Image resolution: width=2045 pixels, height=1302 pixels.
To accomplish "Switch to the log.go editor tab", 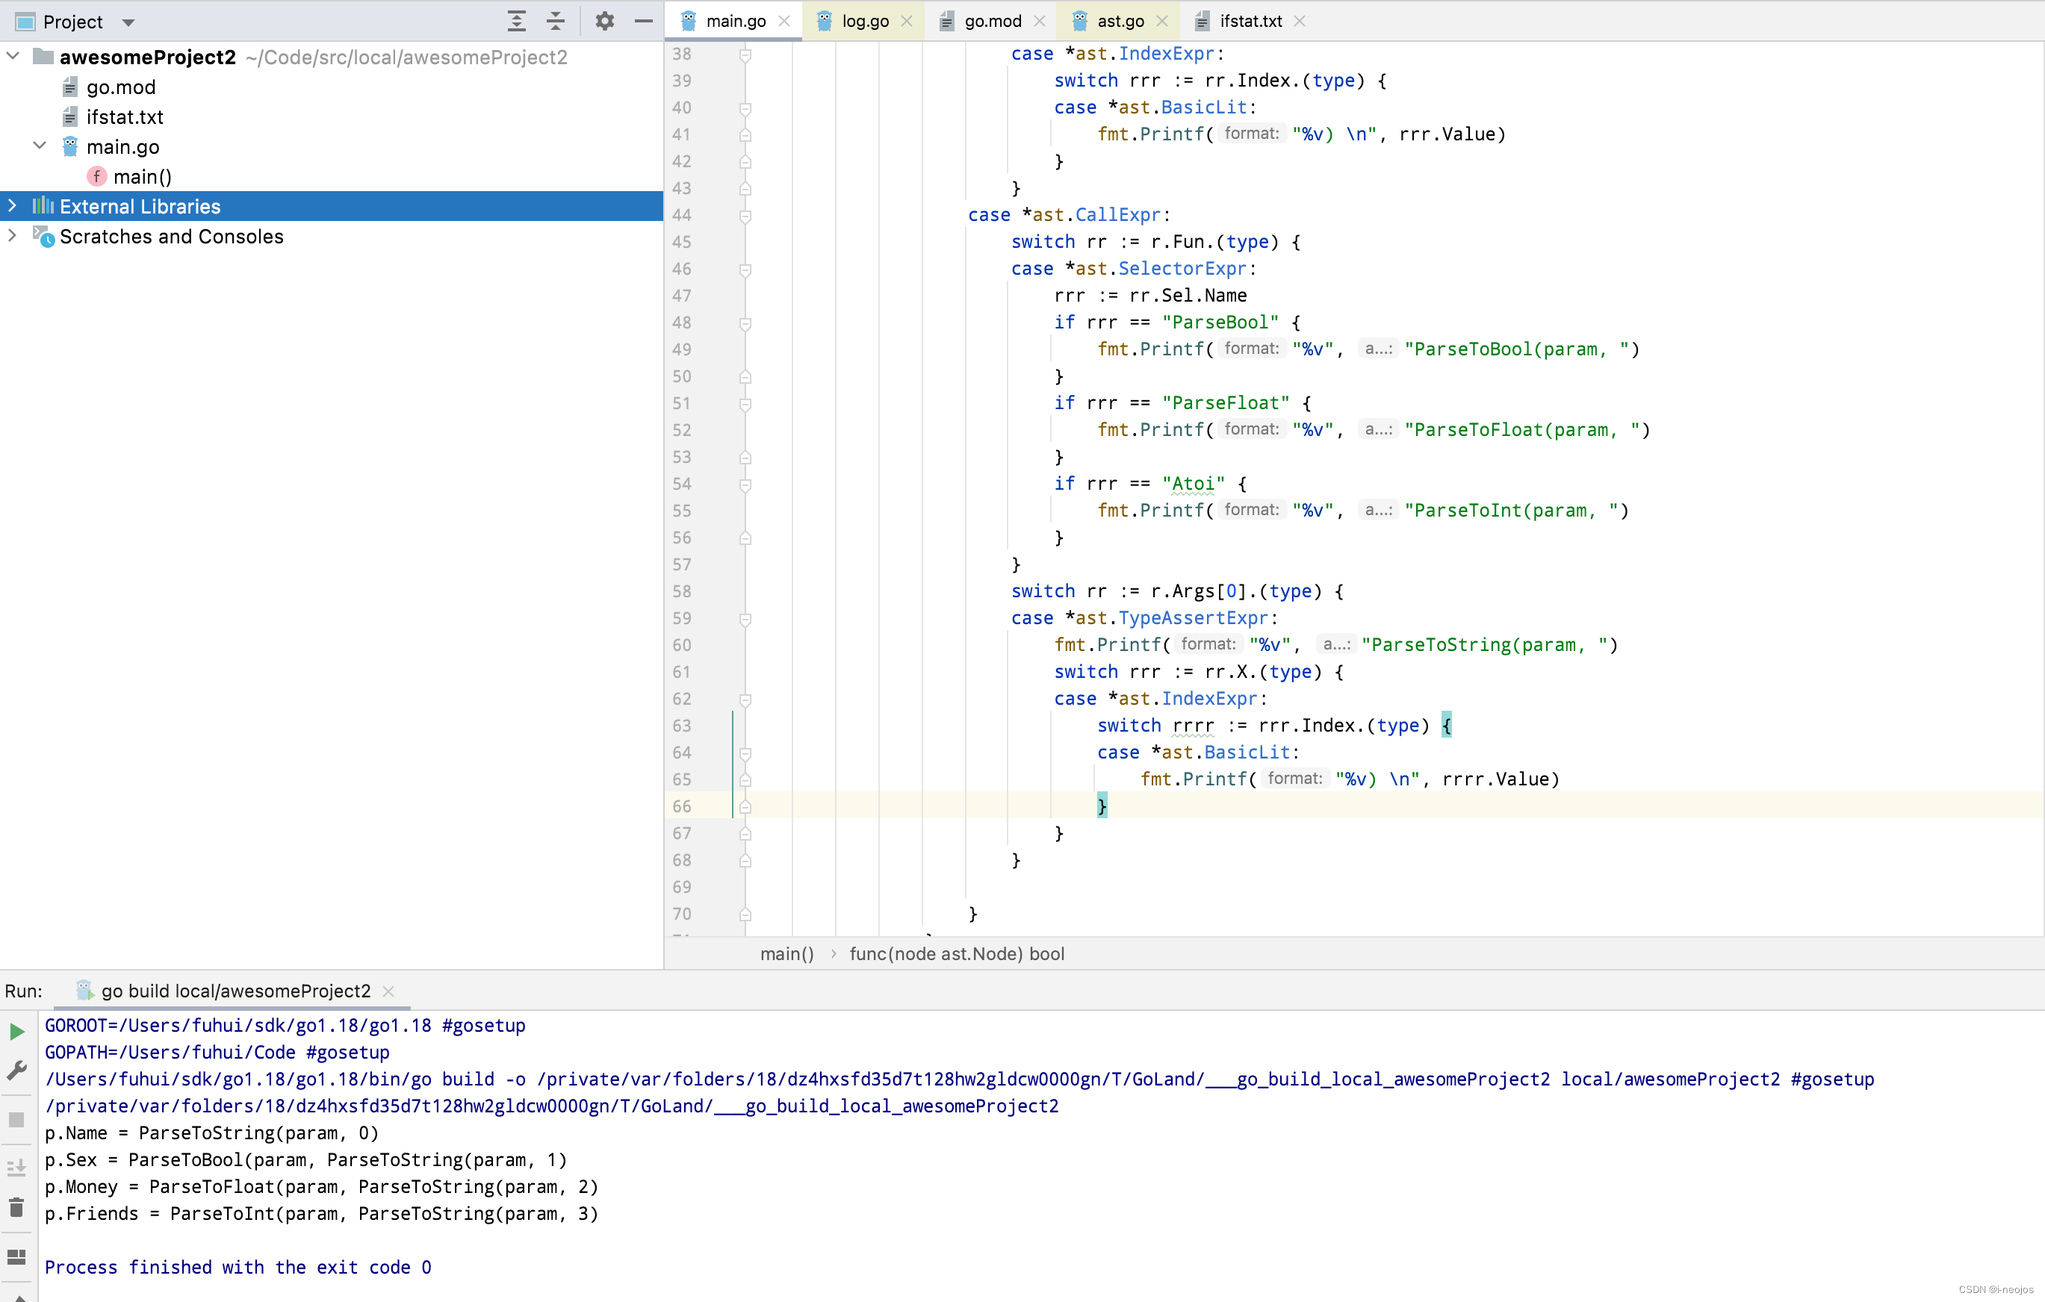I will pos(865,21).
